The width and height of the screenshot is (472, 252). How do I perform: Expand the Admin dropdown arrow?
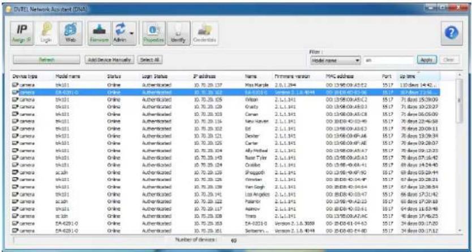pos(131,33)
